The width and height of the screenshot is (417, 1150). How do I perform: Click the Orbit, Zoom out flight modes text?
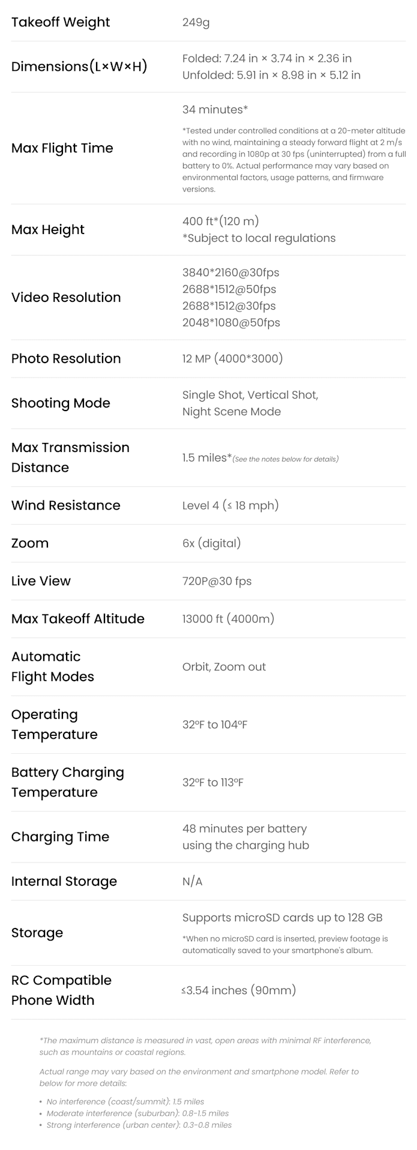[x=224, y=666]
